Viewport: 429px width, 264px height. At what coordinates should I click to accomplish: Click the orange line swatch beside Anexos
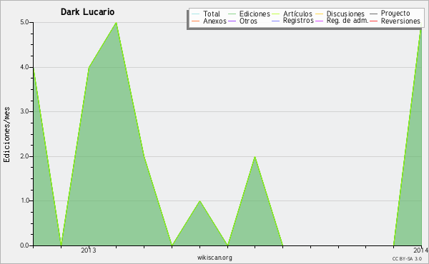[x=196, y=21]
